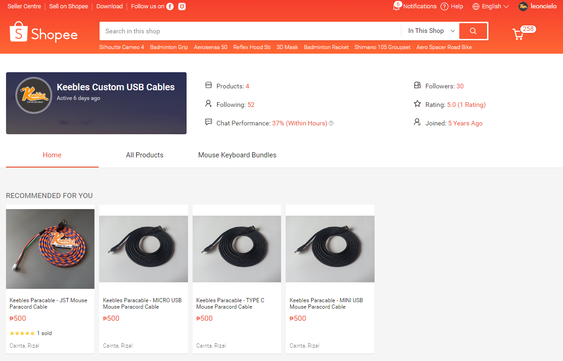Click the Followers icon
The height and width of the screenshot is (361, 563).
417,85
